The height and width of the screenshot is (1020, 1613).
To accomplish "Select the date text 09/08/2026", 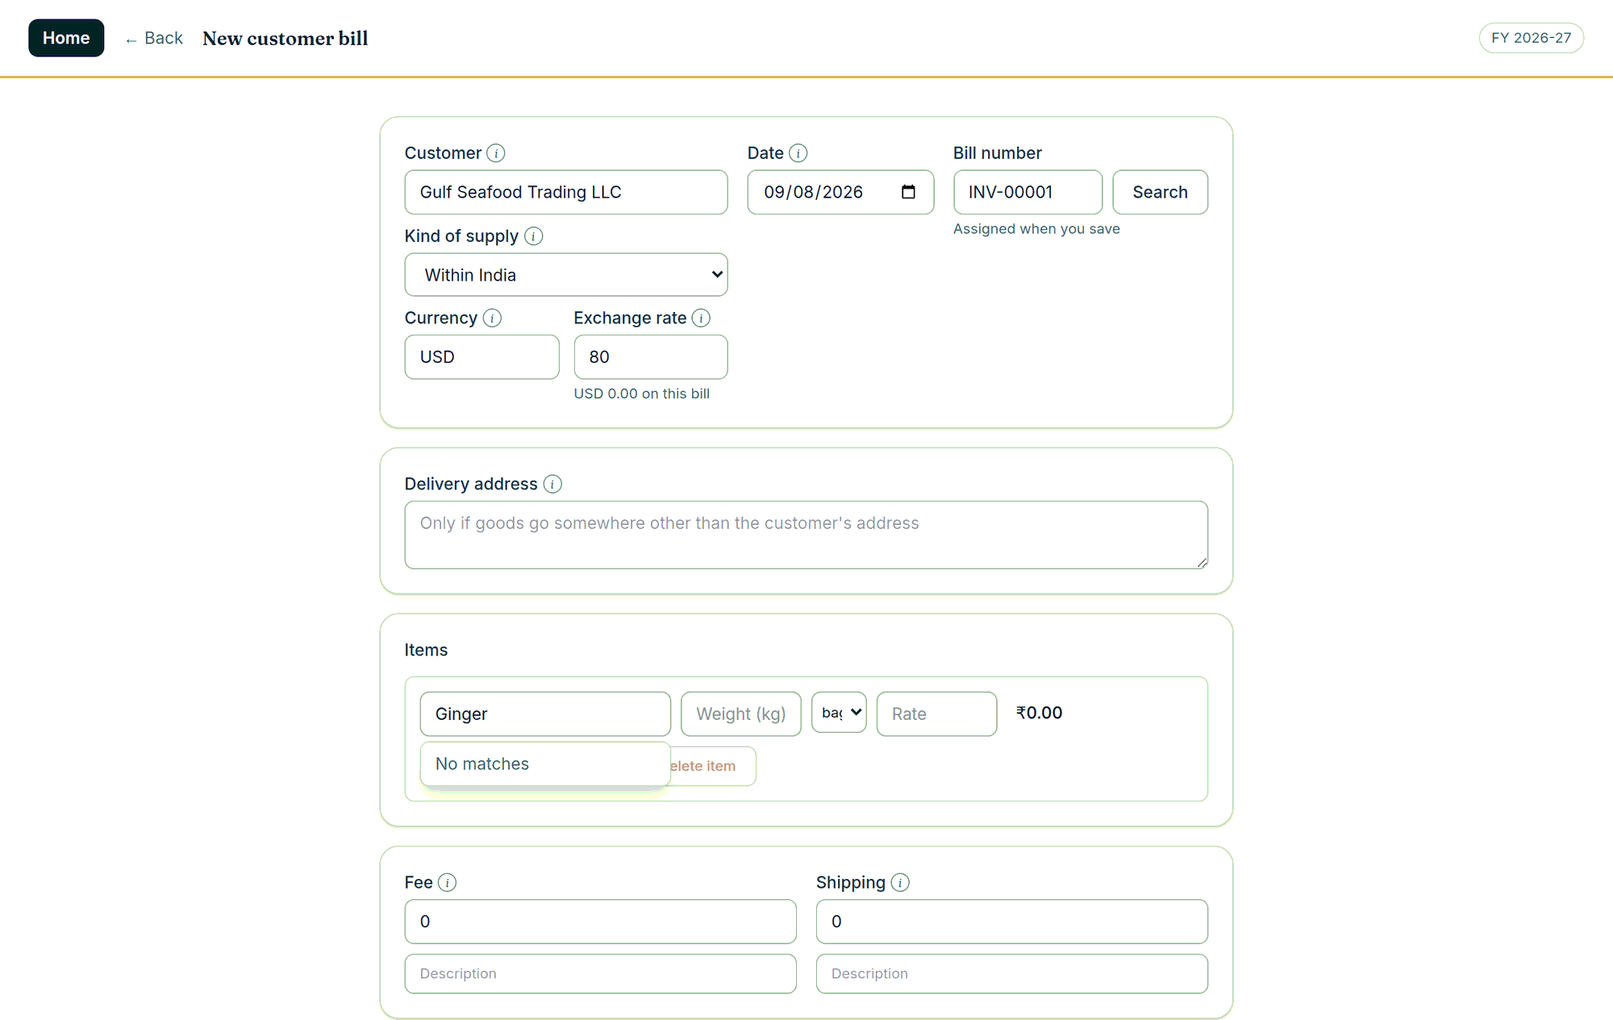I will pyautogui.click(x=813, y=192).
